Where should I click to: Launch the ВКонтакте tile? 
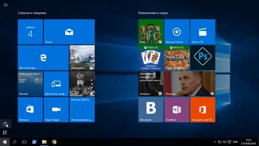pos(151,110)
